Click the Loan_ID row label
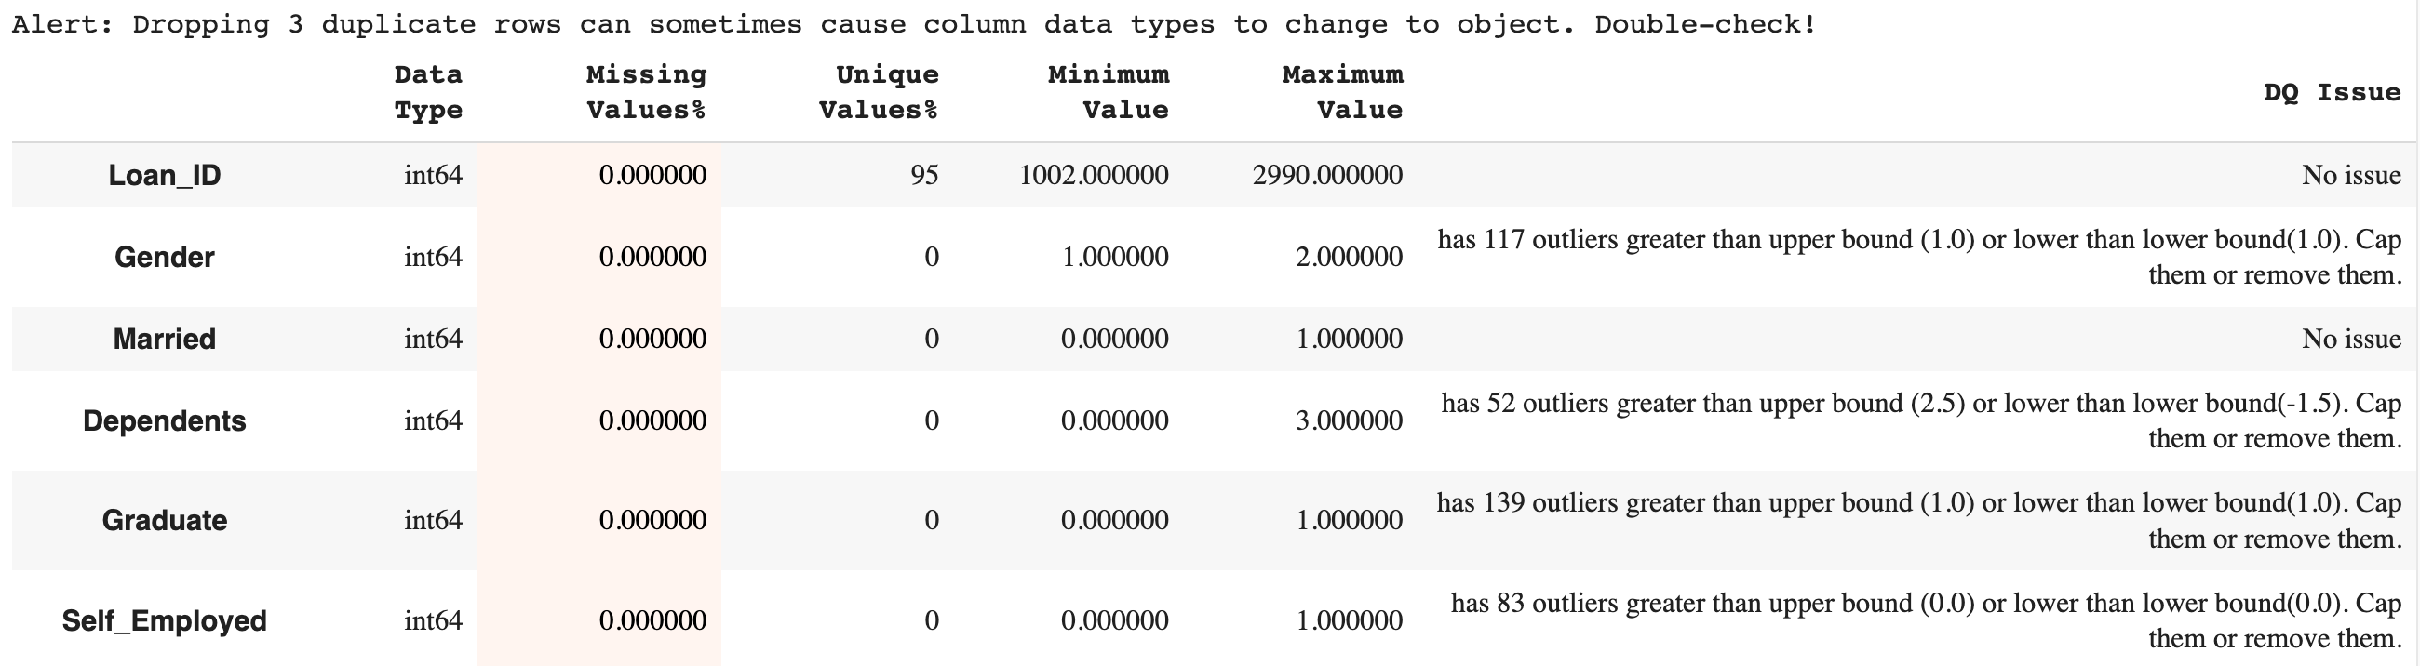2420x666 pixels. point(165,176)
